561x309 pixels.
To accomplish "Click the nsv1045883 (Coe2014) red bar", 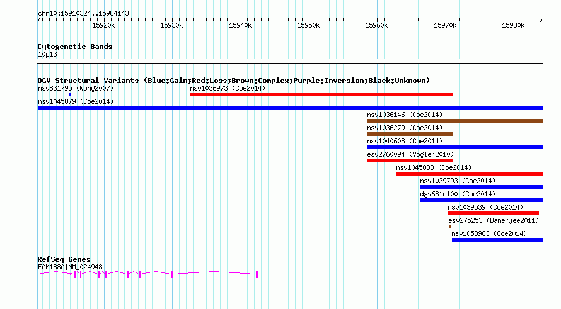I will coord(470,174).
